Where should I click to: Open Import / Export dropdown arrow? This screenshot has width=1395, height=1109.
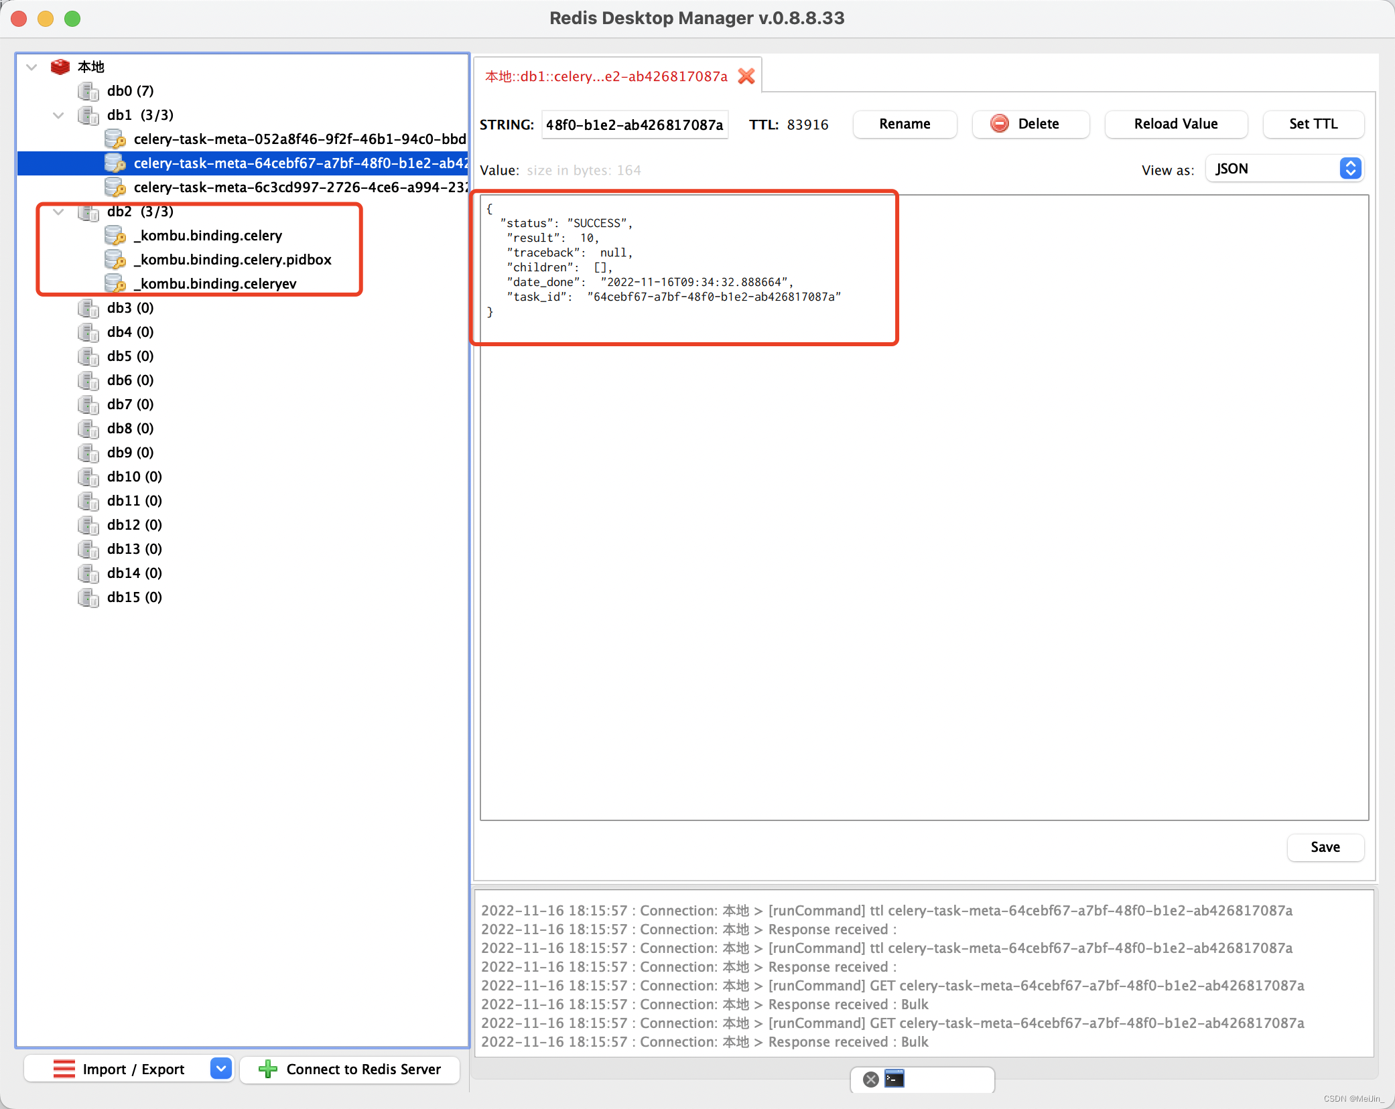point(220,1068)
